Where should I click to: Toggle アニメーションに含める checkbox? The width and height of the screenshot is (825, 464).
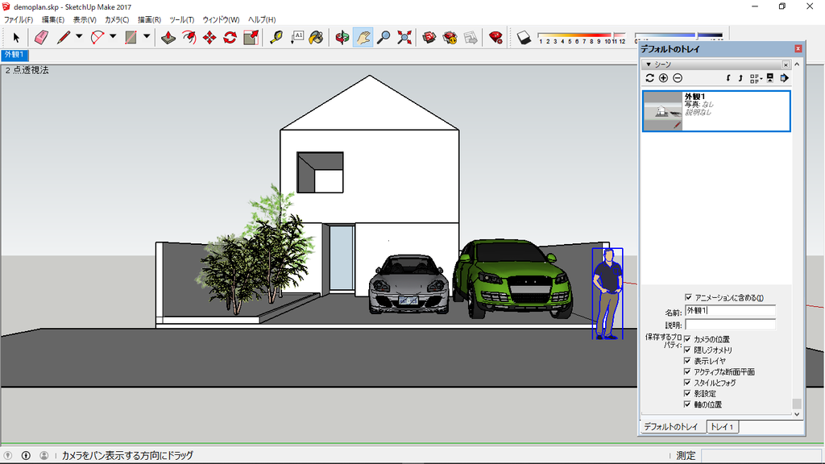(688, 297)
